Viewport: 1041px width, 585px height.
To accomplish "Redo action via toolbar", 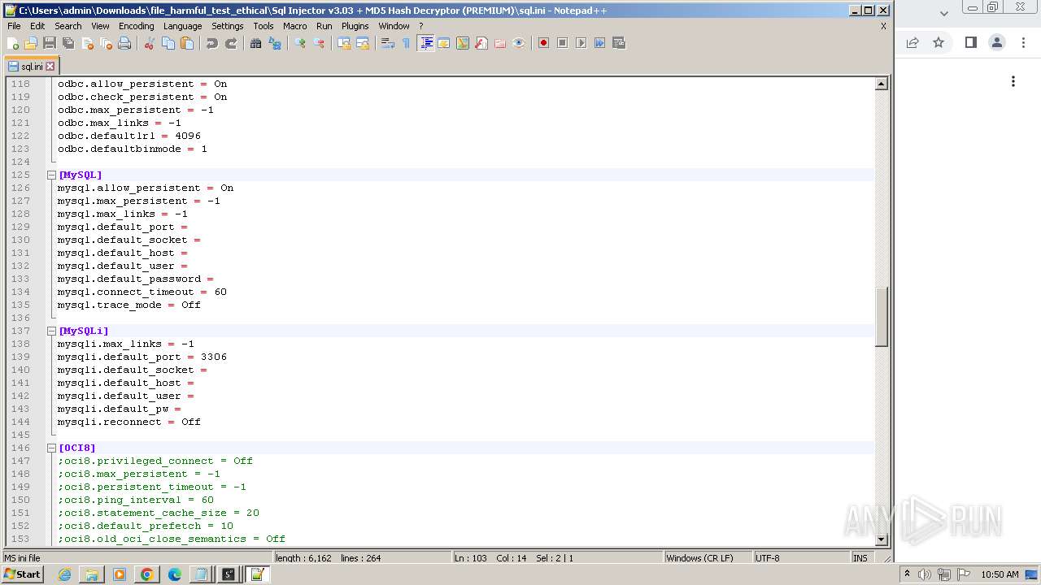I will pyautogui.click(x=231, y=43).
